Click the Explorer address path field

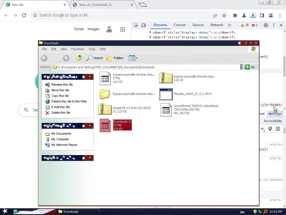146,67
